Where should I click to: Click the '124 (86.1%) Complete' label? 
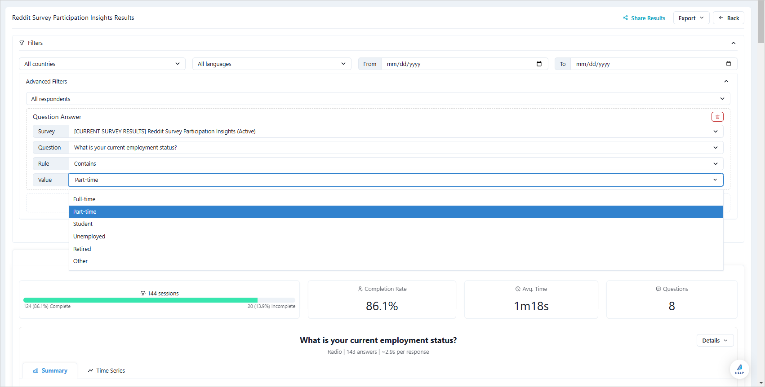47,307
